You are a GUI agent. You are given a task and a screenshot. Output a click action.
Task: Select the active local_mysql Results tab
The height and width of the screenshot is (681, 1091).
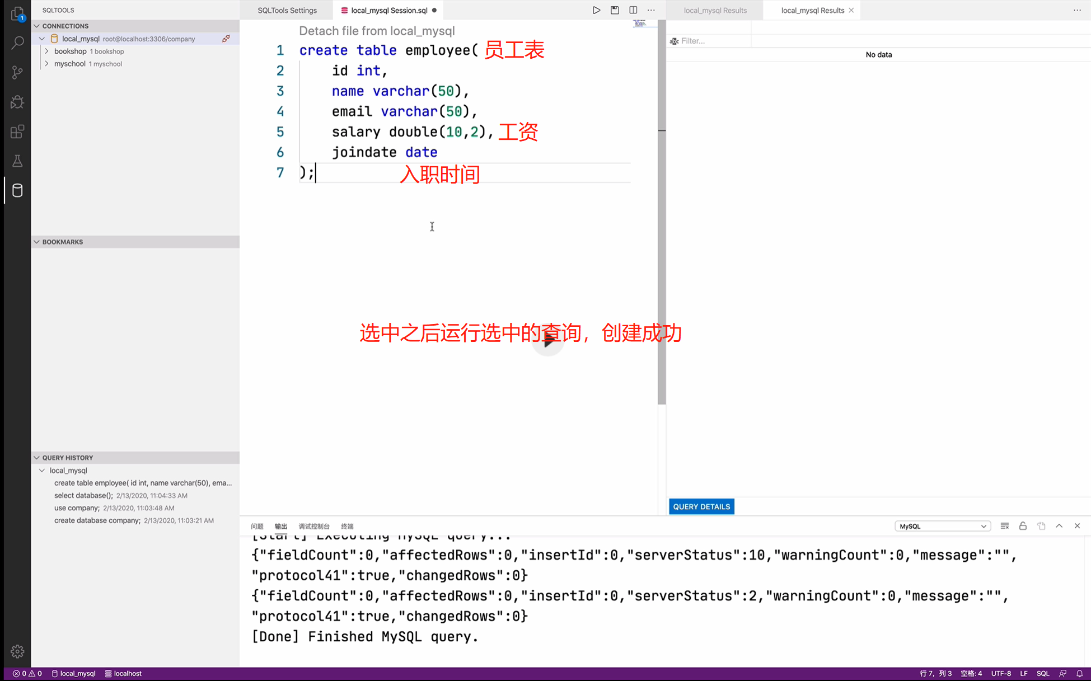tap(812, 10)
